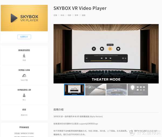Click the fast-forward button in video controls

(110, 58)
